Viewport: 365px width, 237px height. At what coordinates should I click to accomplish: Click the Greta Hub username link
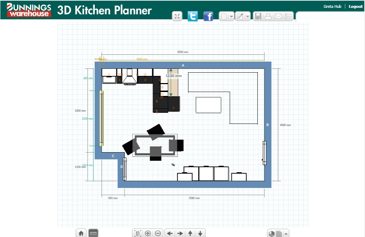(x=332, y=6)
